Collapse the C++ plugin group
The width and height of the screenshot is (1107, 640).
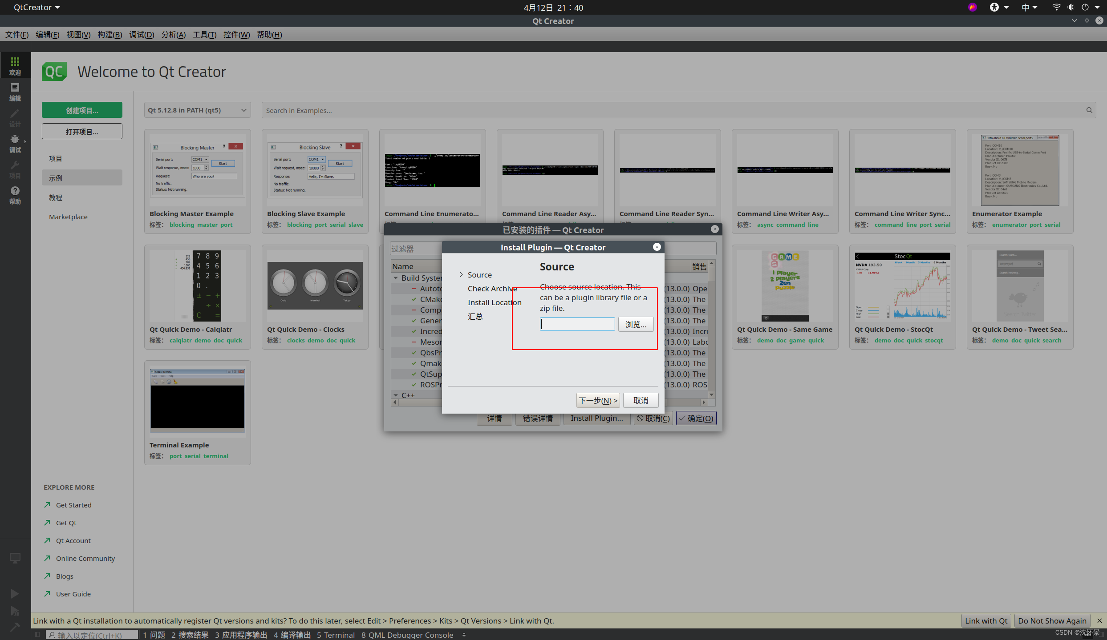[x=396, y=395]
